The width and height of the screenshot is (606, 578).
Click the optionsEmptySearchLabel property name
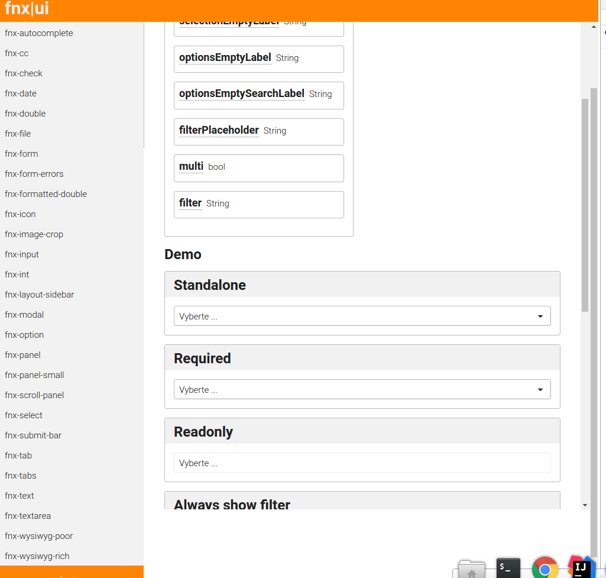click(x=242, y=93)
